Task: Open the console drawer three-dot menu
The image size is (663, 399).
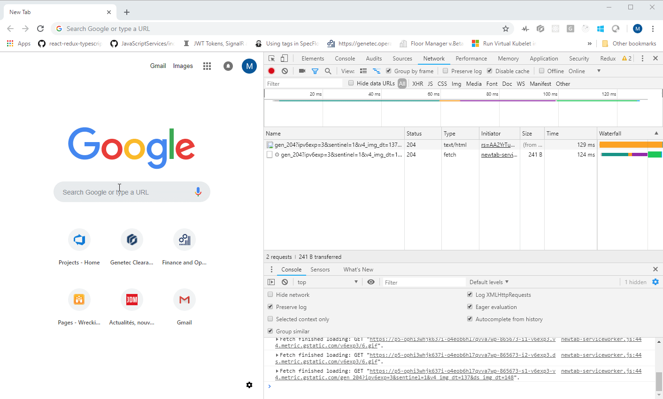Action: (x=271, y=270)
